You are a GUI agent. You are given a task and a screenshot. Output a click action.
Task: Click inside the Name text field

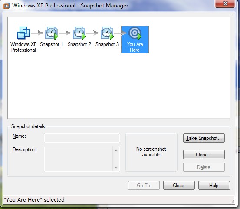coord(82,138)
